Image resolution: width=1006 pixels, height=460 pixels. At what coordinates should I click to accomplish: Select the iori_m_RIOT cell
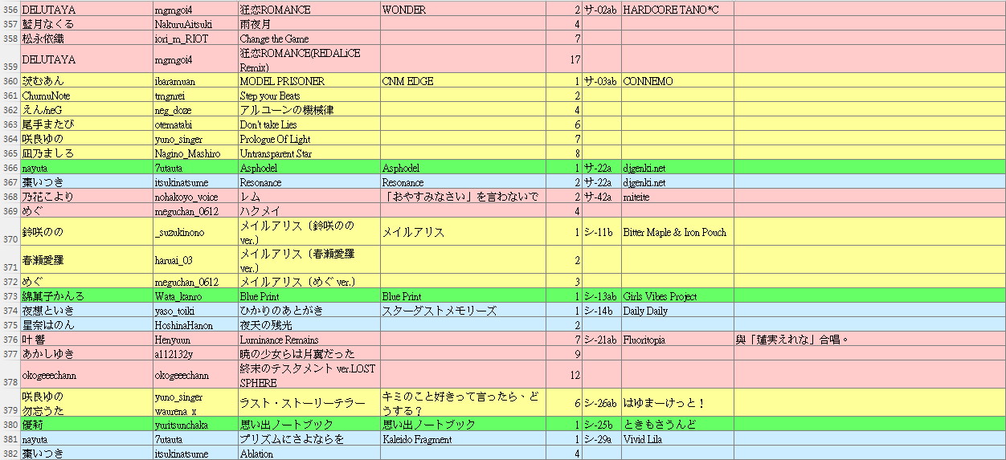tap(194, 39)
